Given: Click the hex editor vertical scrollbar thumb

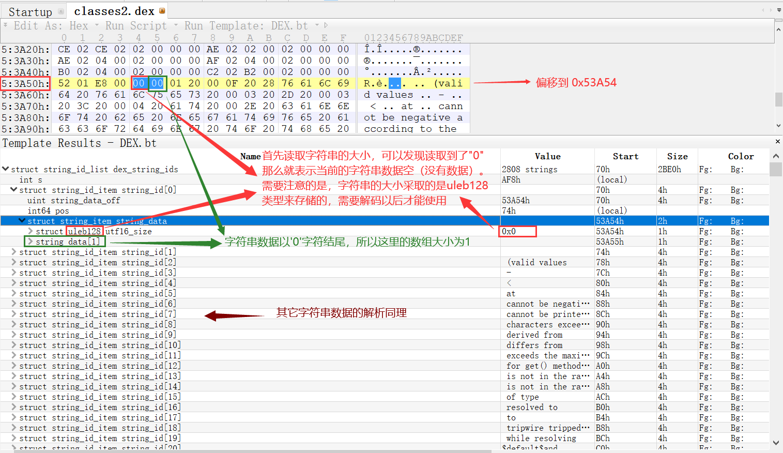Looking at the screenshot, I should click(x=778, y=99).
